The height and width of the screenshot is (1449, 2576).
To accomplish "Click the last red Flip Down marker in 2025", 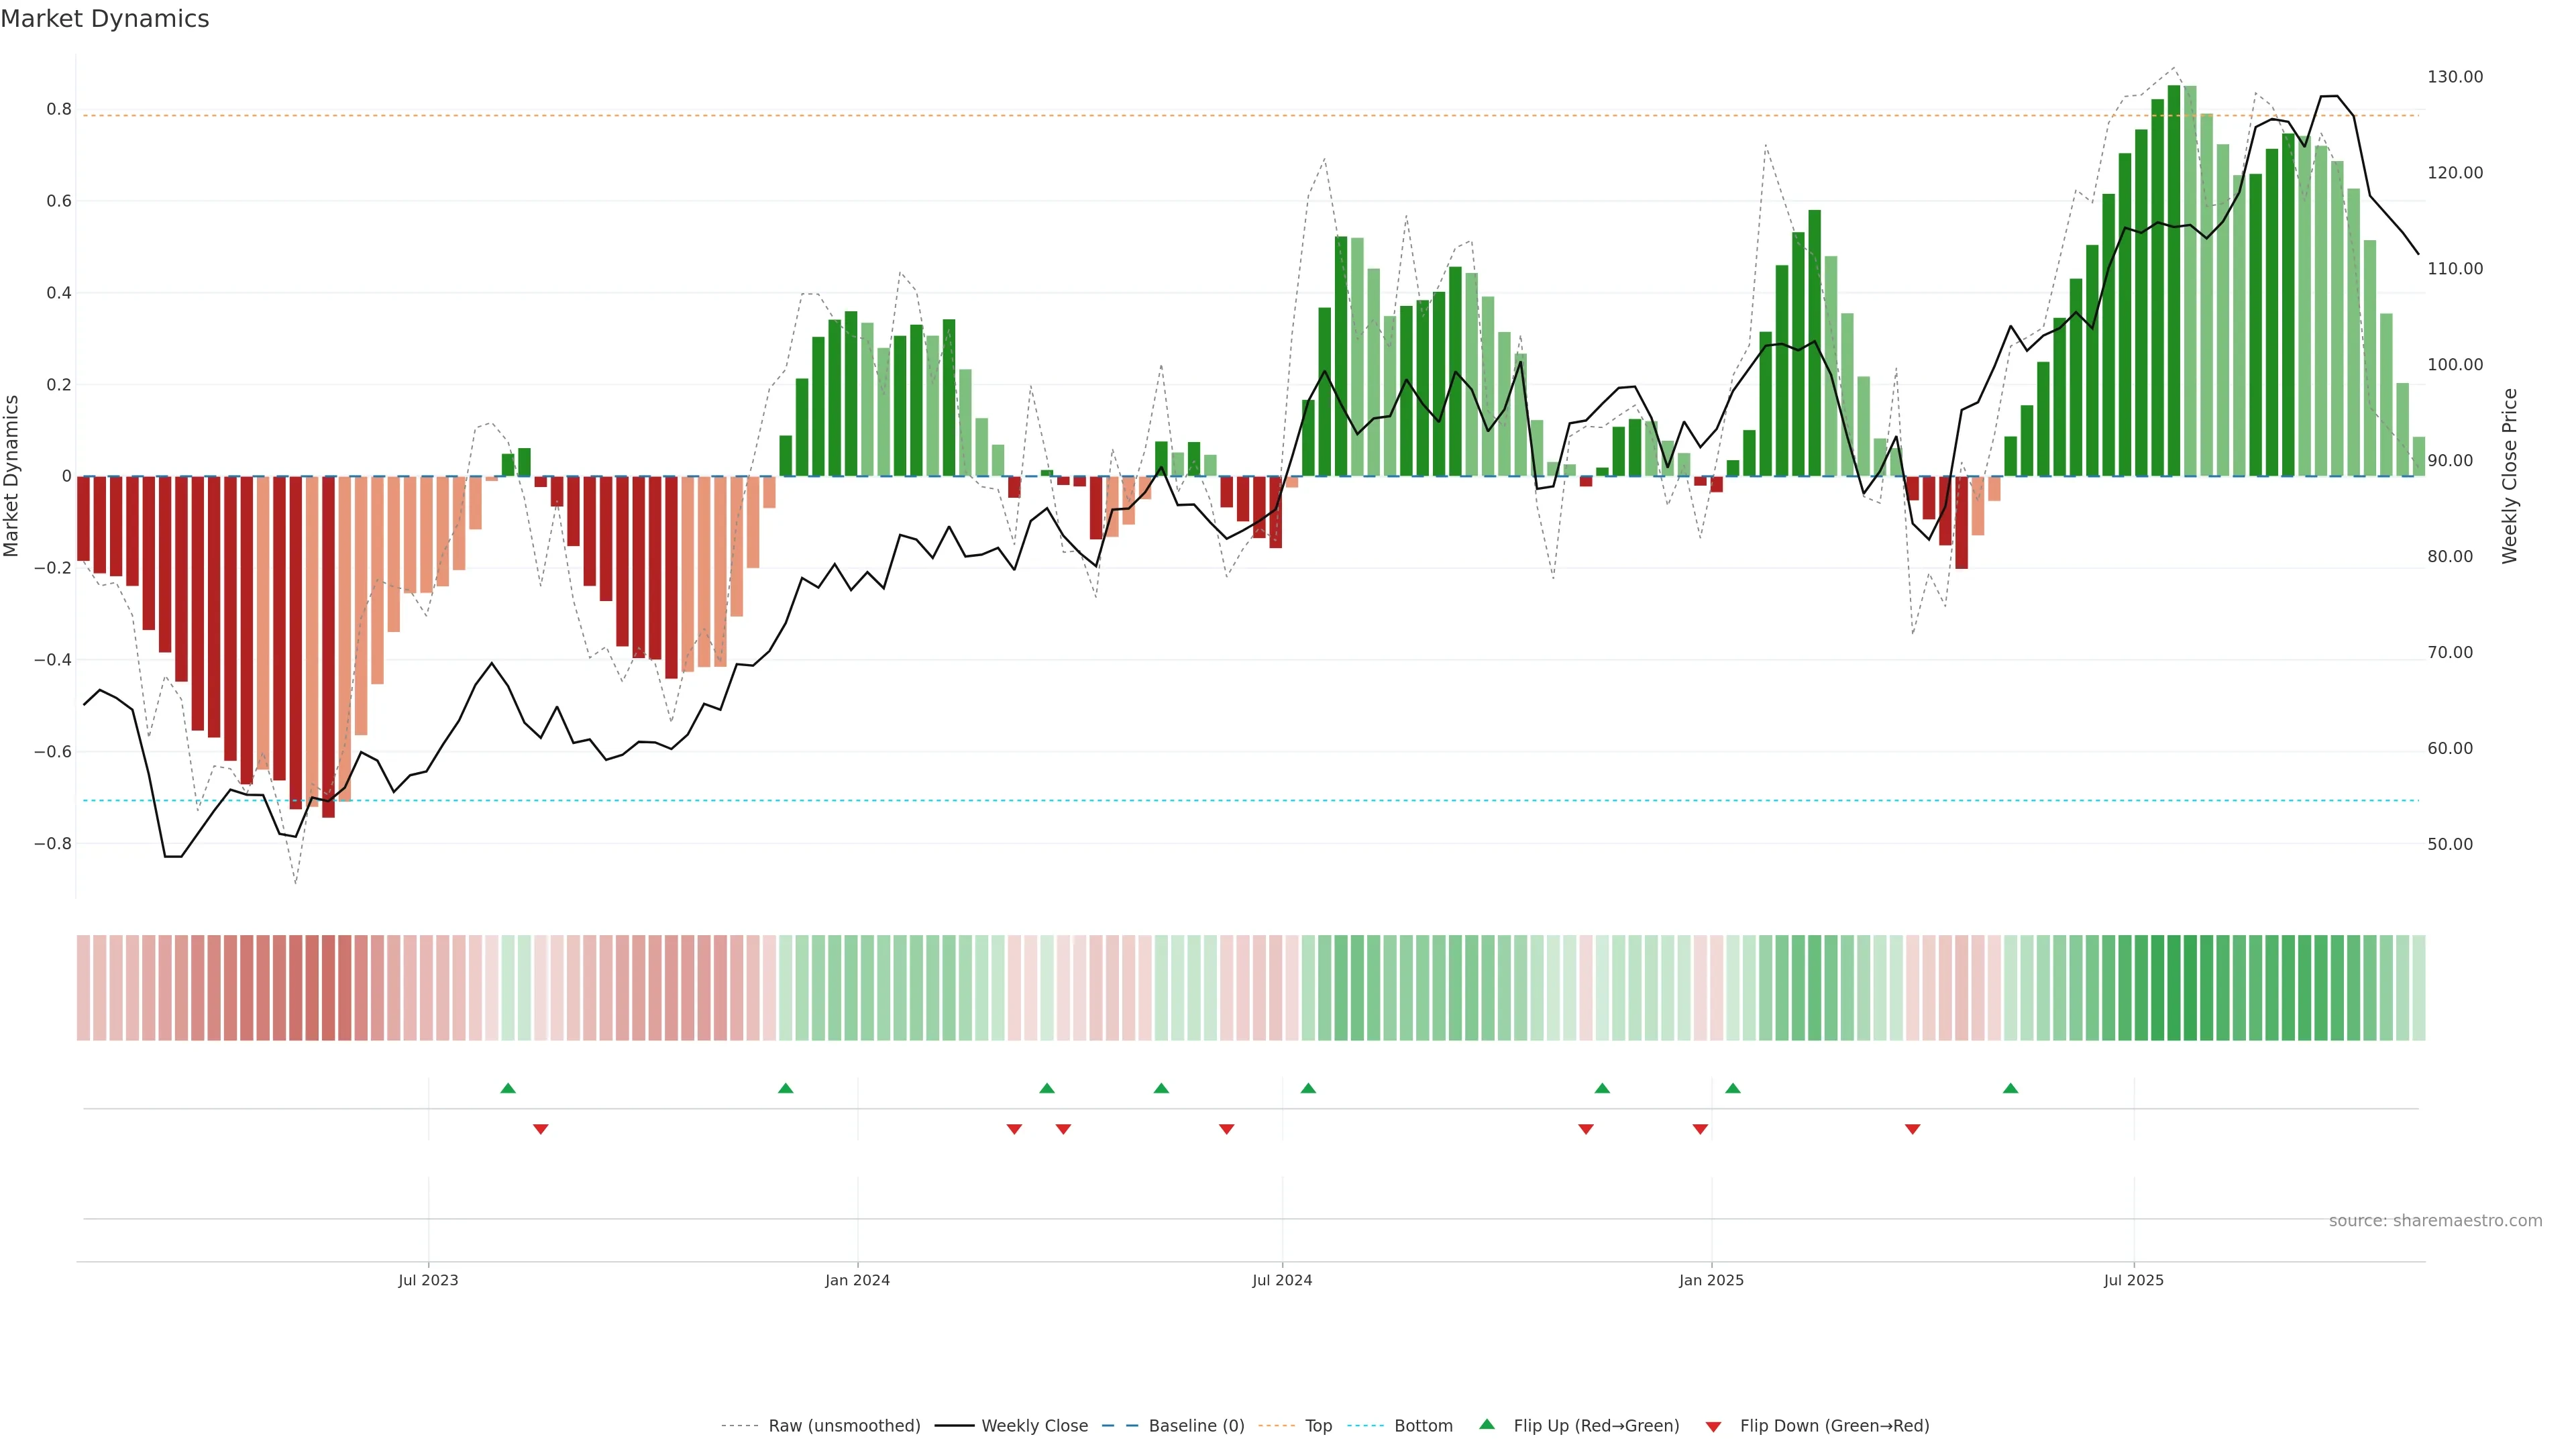I will (x=1912, y=1129).
